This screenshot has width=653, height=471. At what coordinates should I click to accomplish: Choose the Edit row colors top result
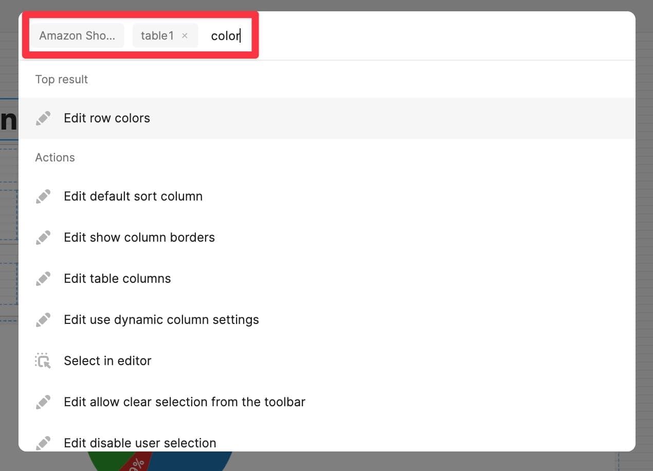[x=107, y=118]
